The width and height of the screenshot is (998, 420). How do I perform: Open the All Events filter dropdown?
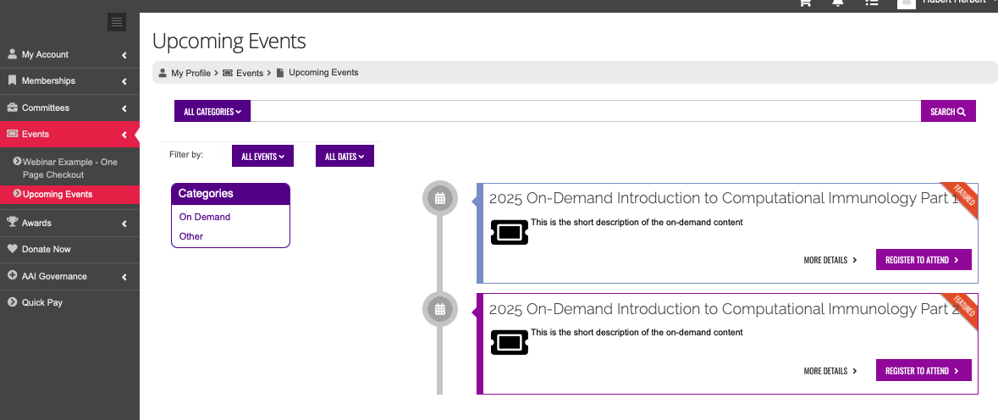click(x=262, y=157)
